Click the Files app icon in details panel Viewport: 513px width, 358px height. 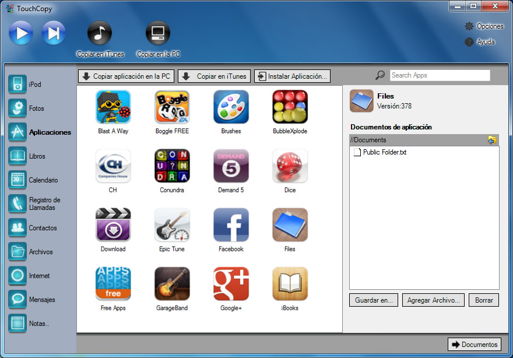tap(361, 101)
